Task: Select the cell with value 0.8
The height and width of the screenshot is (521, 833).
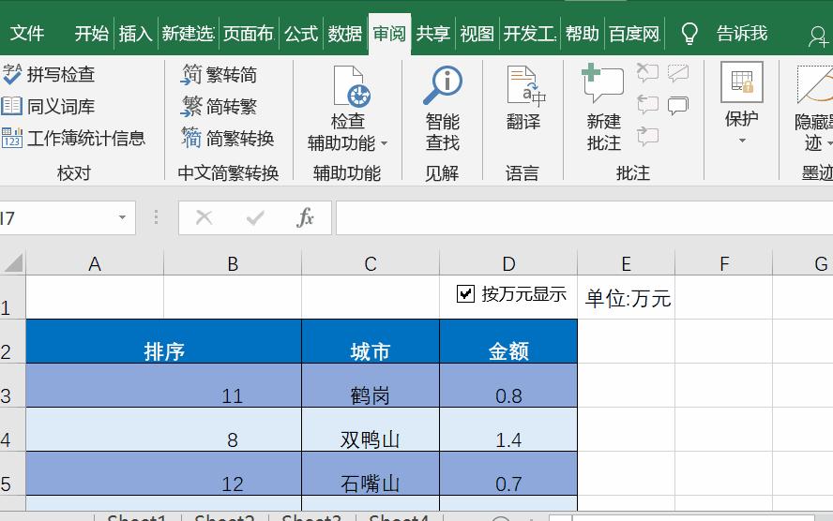Action: click(x=509, y=386)
